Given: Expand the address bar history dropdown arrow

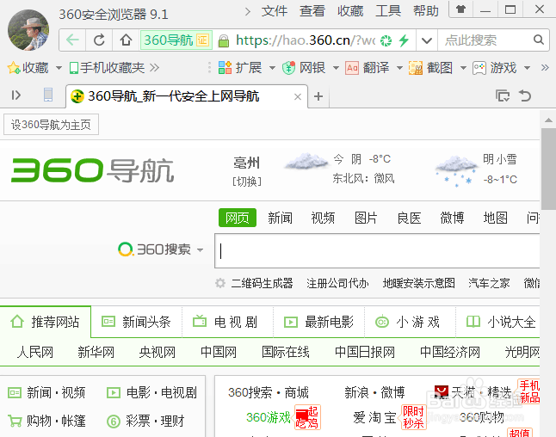Looking at the screenshot, I should click(x=427, y=40).
